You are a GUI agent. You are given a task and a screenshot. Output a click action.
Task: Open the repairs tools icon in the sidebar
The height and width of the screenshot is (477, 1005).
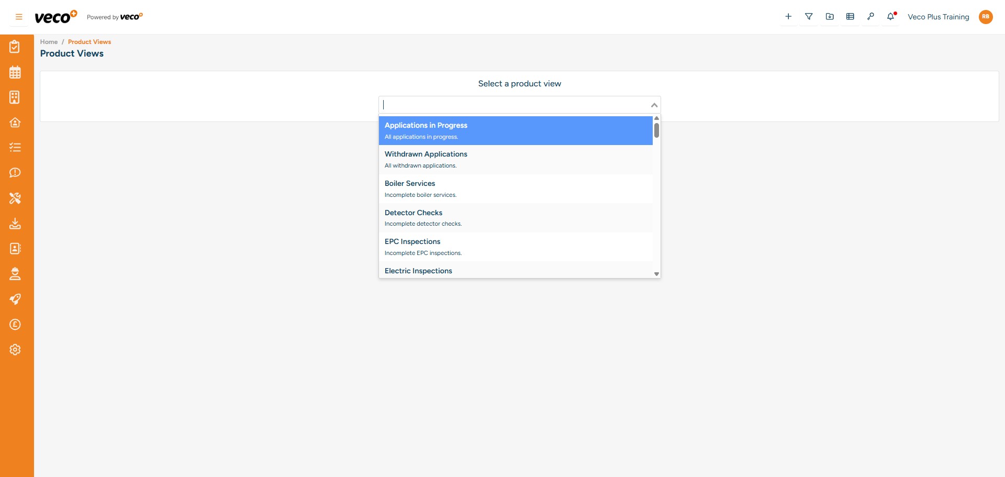click(x=15, y=198)
